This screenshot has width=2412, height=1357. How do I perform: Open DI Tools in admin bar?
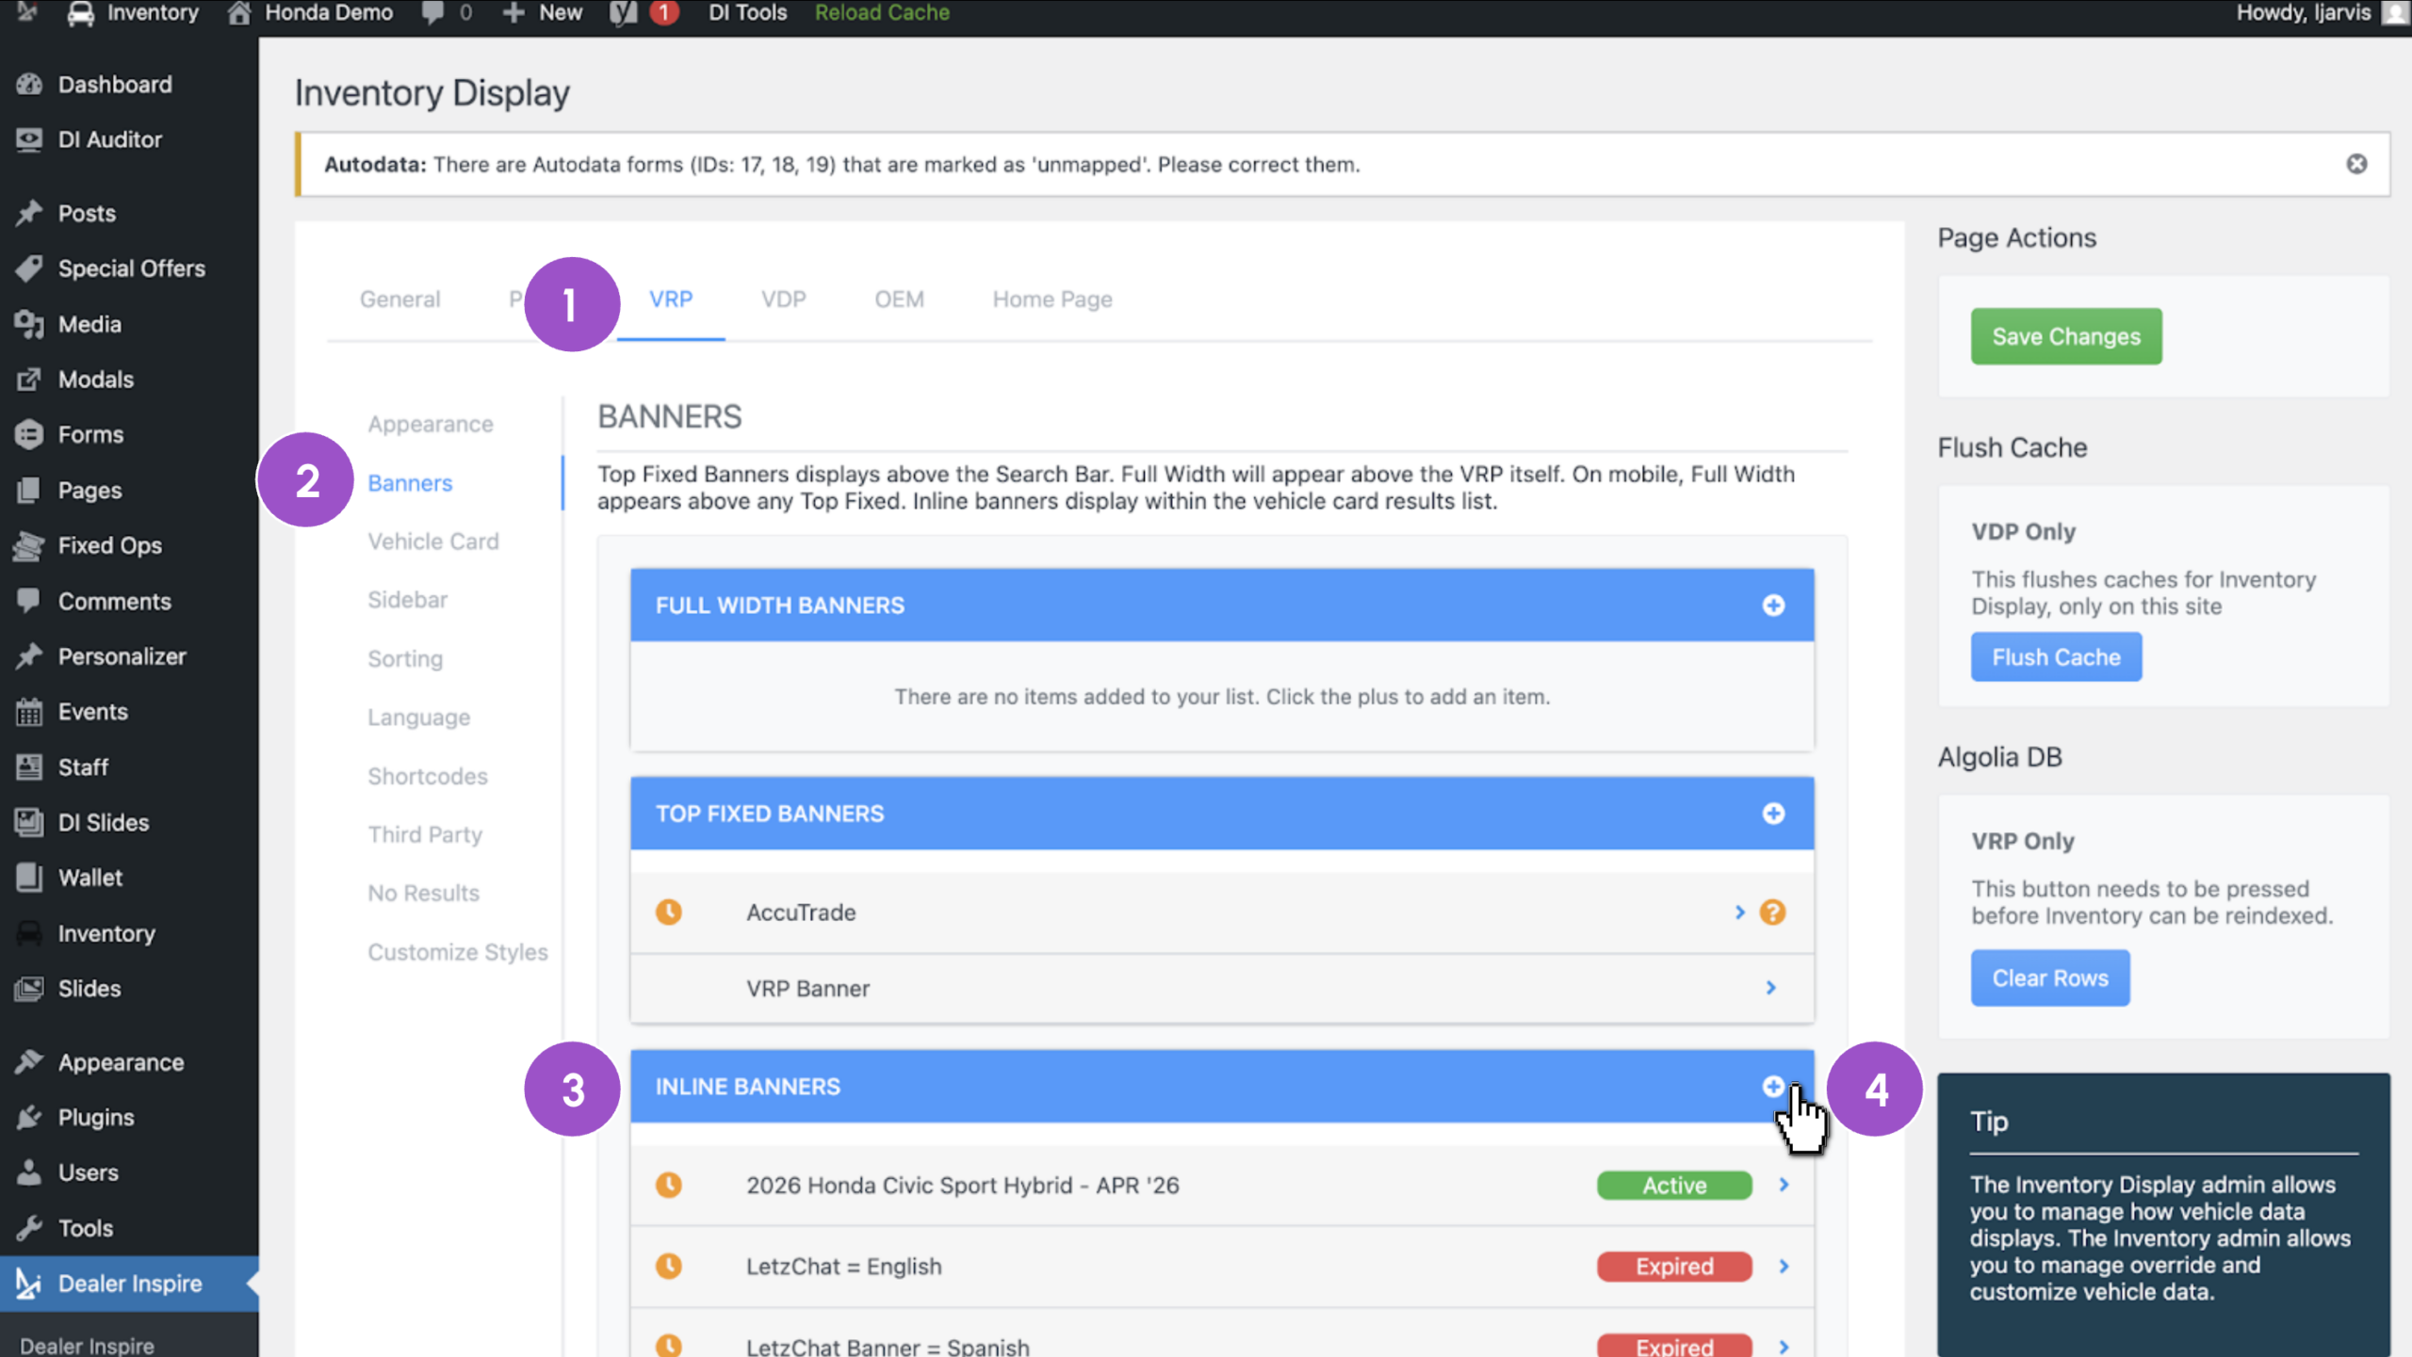(x=747, y=13)
